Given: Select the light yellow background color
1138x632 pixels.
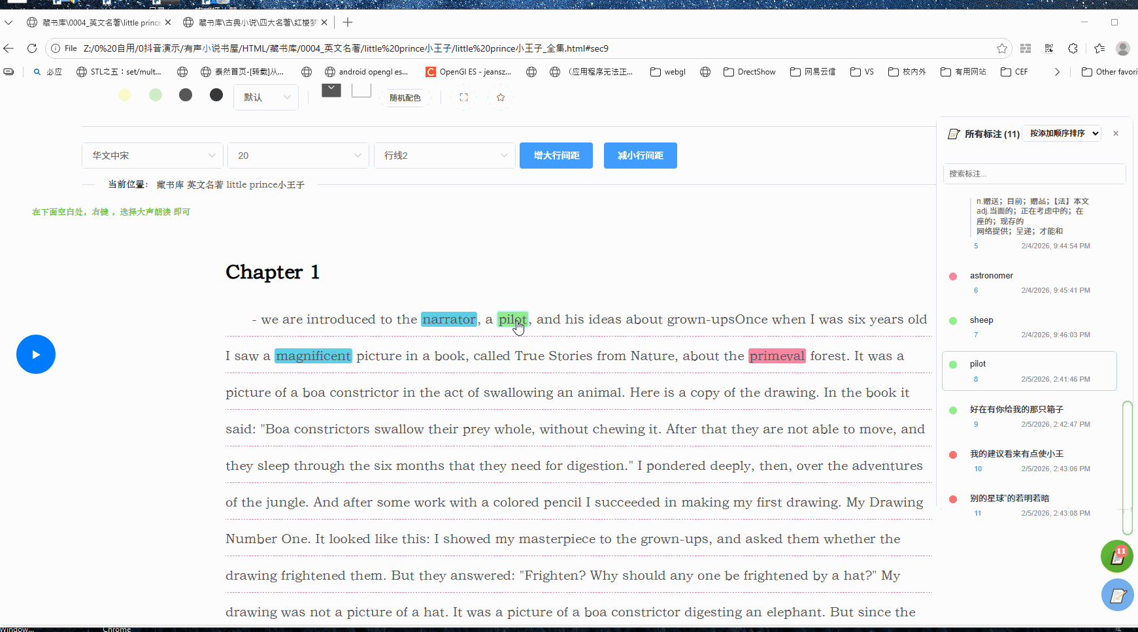Looking at the screenshot, I should pyautogui.click(x=125, y=95).
